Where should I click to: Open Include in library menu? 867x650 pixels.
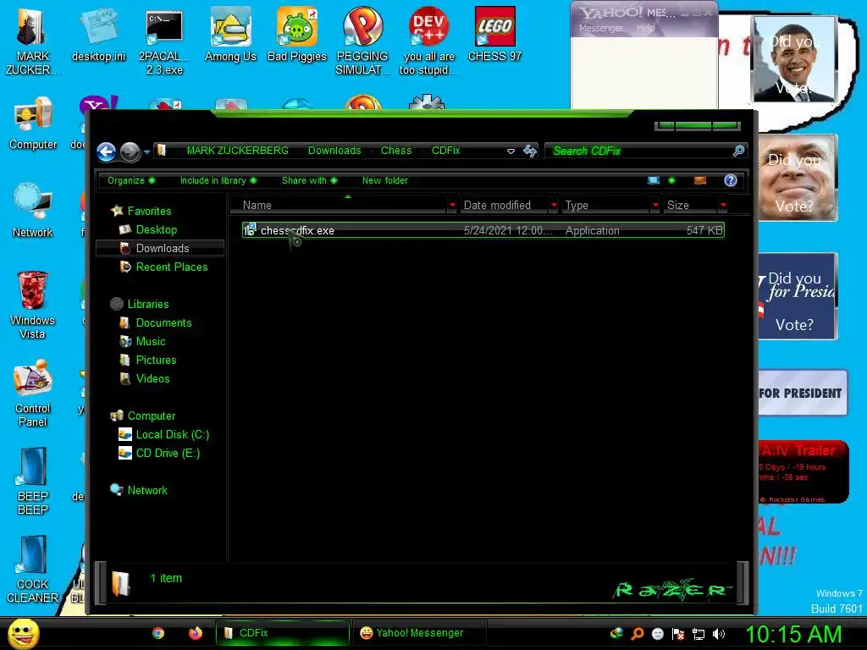[218, 181]
